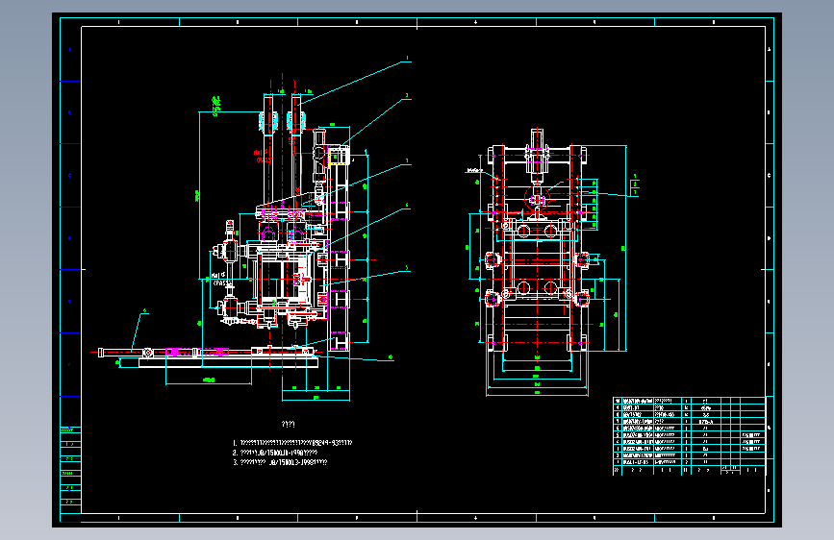
Task: Select balloon number 6 near the horizontal cylinder
Action: click(x=144, y=310)
